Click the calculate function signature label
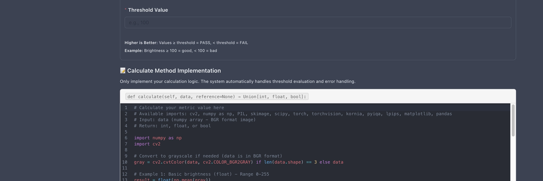The height and width of the screenshot is (181, 543). [217, 97]
